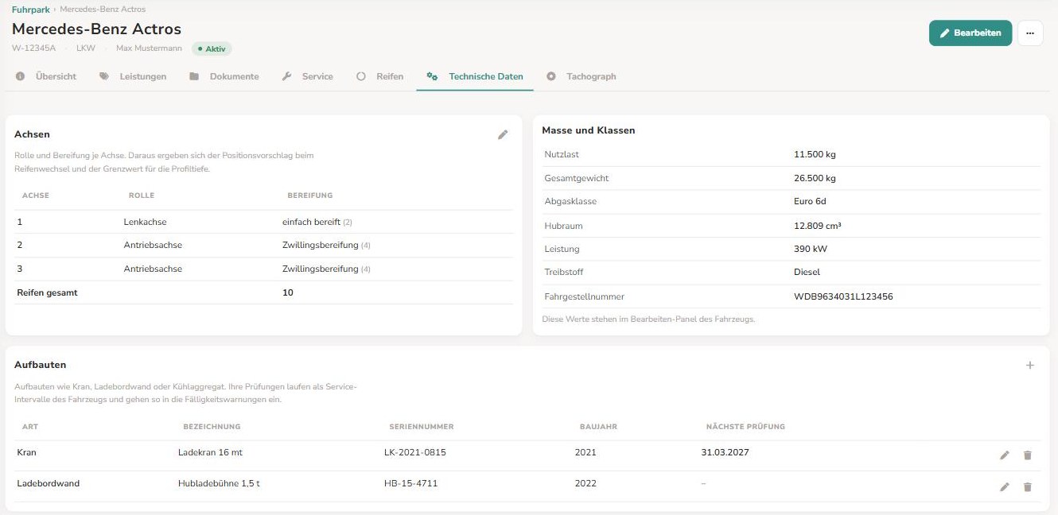This screenshot has height=515, width=1058.
Task: Click Antriebsachse in axle 2 row
Action: click(x=153, y=245)
